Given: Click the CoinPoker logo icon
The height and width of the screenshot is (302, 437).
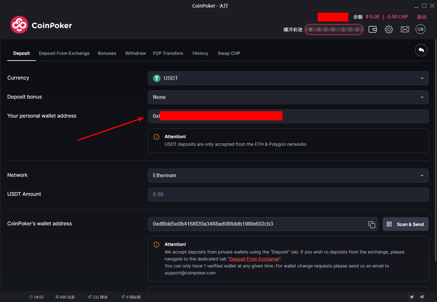Looking at the screenshot, I should (19, 25).
